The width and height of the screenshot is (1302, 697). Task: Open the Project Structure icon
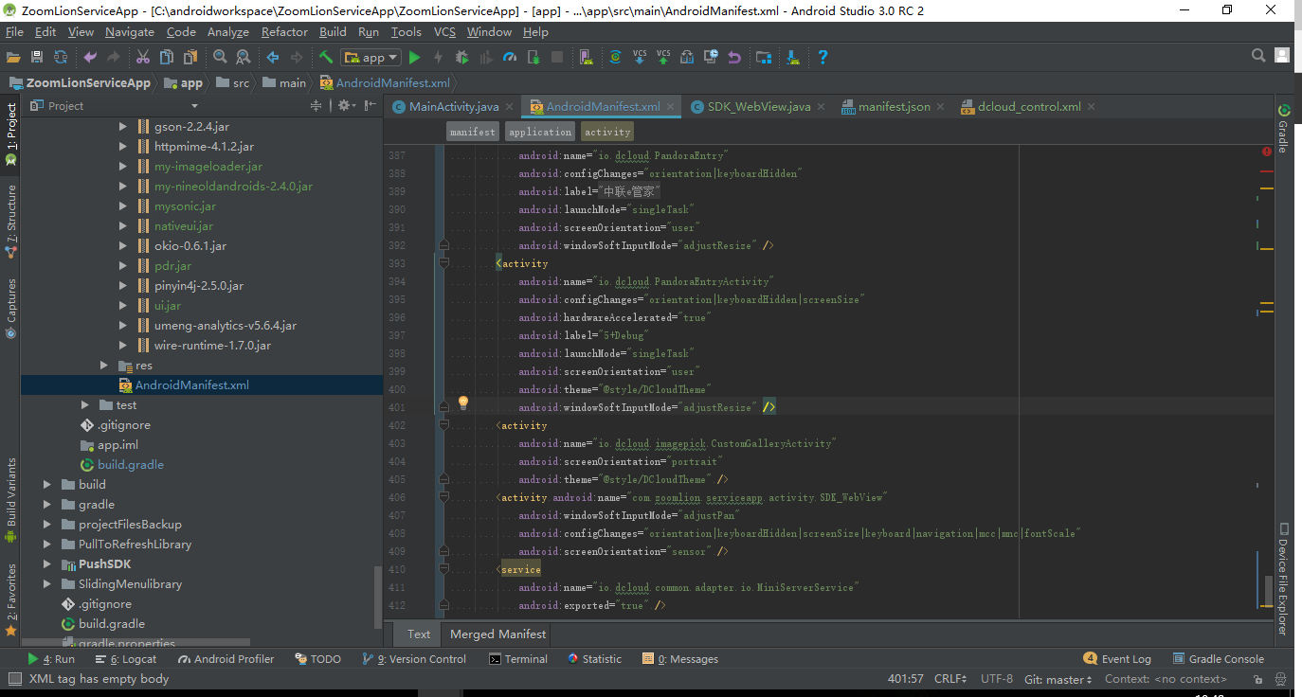click(x=764, y=58)
